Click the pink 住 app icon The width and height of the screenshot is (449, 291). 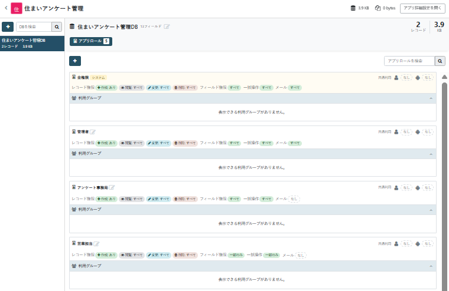(x=17, y=9)
